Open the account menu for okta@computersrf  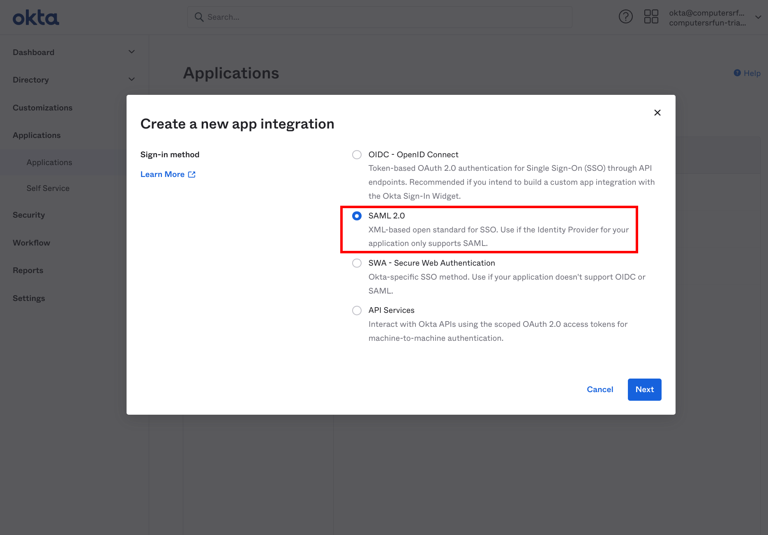pos(708,17)
